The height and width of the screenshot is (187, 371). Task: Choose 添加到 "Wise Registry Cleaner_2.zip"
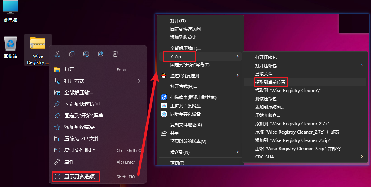coord(305,140)
